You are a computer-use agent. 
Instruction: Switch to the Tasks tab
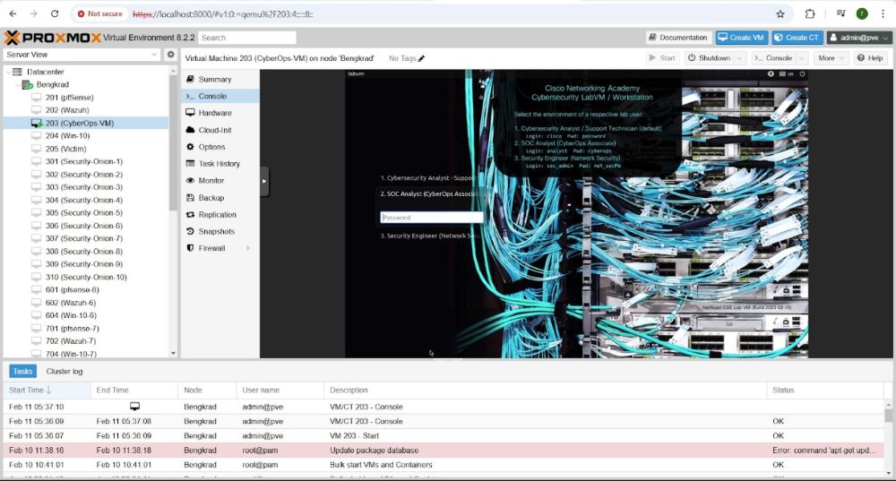pyautogui.click(x=23, y=372)
